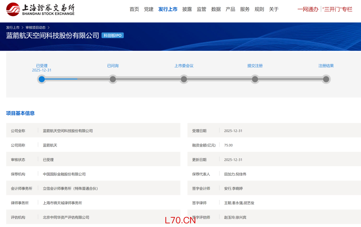This screenshot has height=227, width=361.
Task: Click the sponsor 中国国际金融股份有限公司
Action: [64, 174]
